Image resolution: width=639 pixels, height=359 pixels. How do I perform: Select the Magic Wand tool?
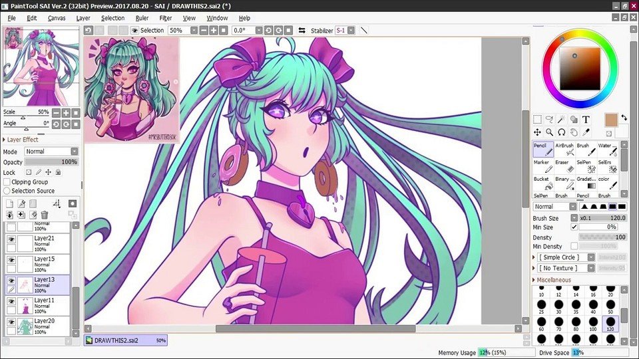point(562,119)
